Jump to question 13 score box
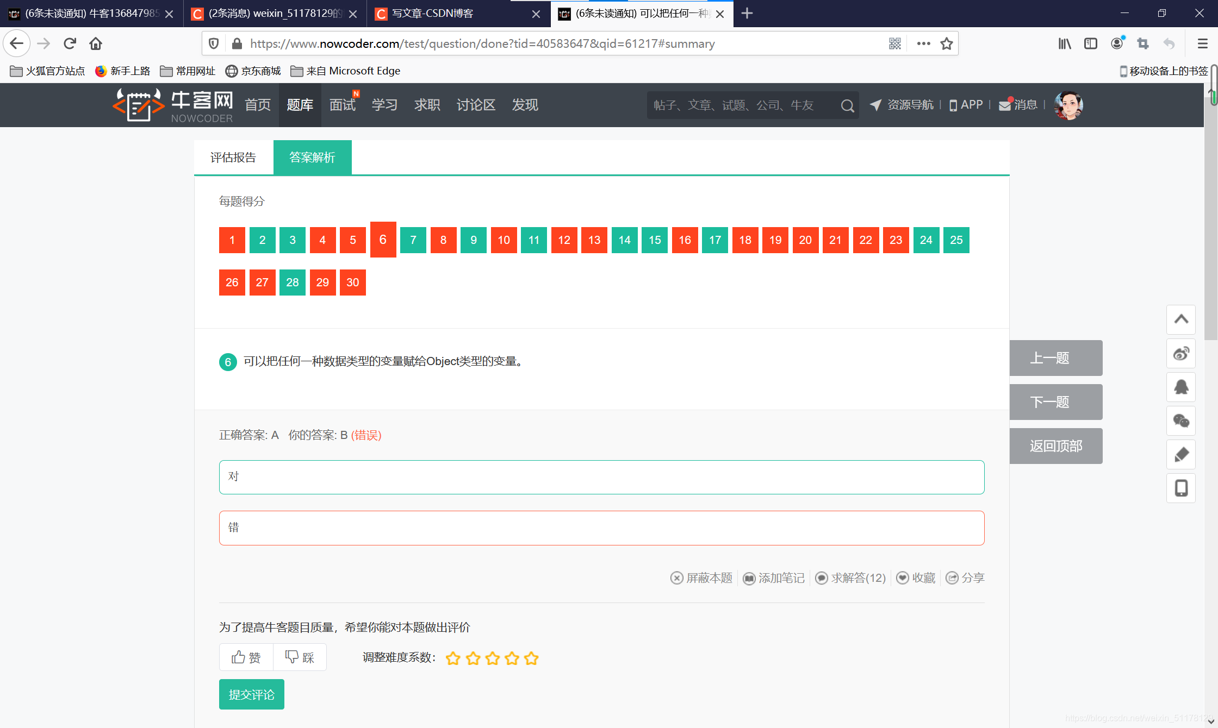1218x728 pixels. pyautogui.click(x=594, y=240)
